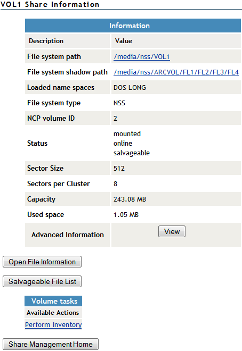The image size is (242, 351).
Task: Click the salvageable status text
Action: click(x=132, y=153)
